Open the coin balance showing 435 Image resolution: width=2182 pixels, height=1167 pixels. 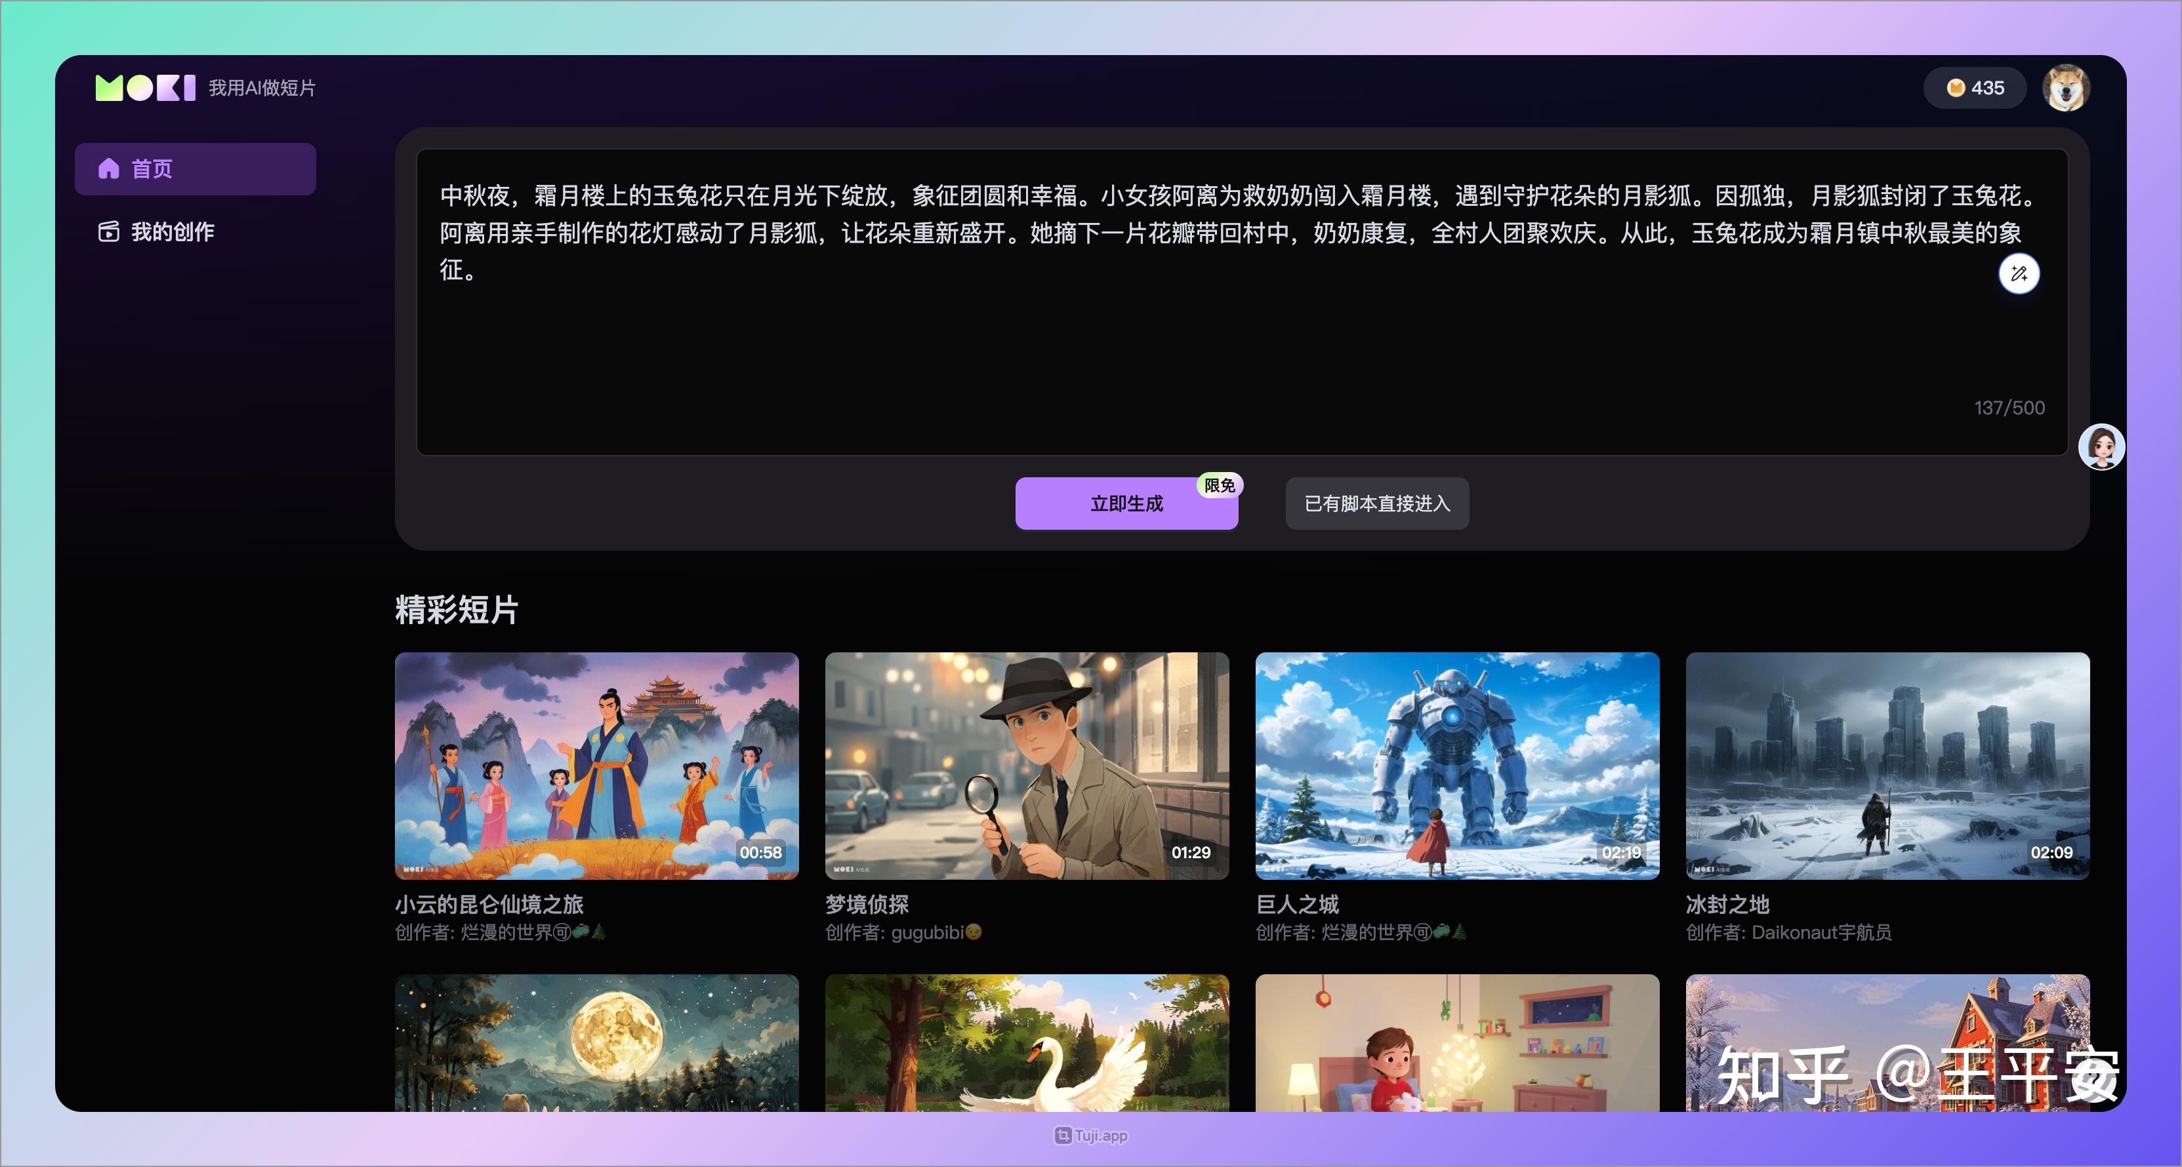point(1975,87)
